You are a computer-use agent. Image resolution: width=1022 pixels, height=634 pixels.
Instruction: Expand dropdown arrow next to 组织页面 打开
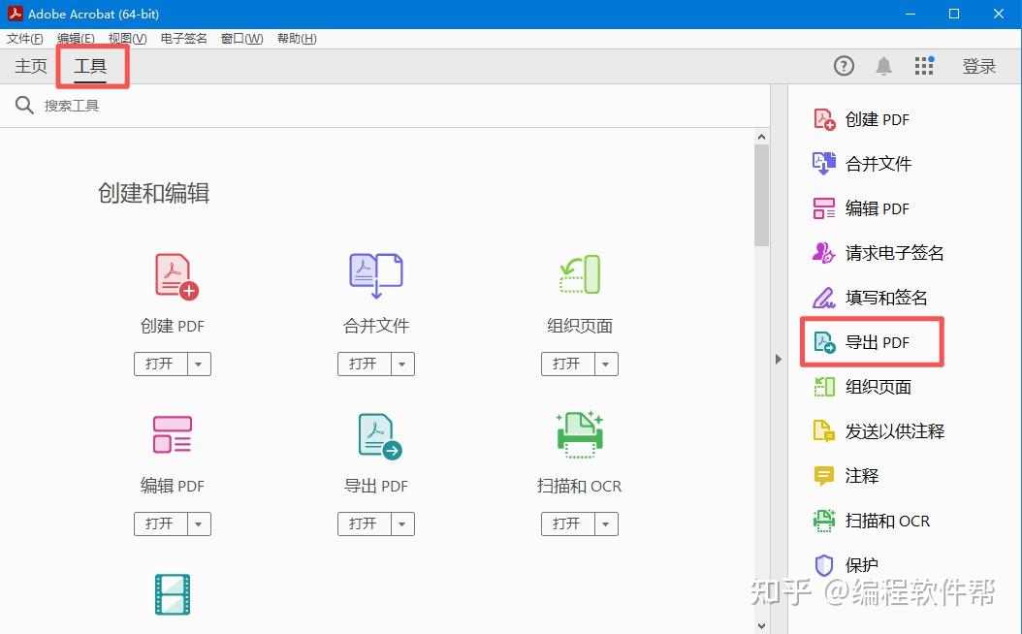pyautogui.click(x=605, y=365)
